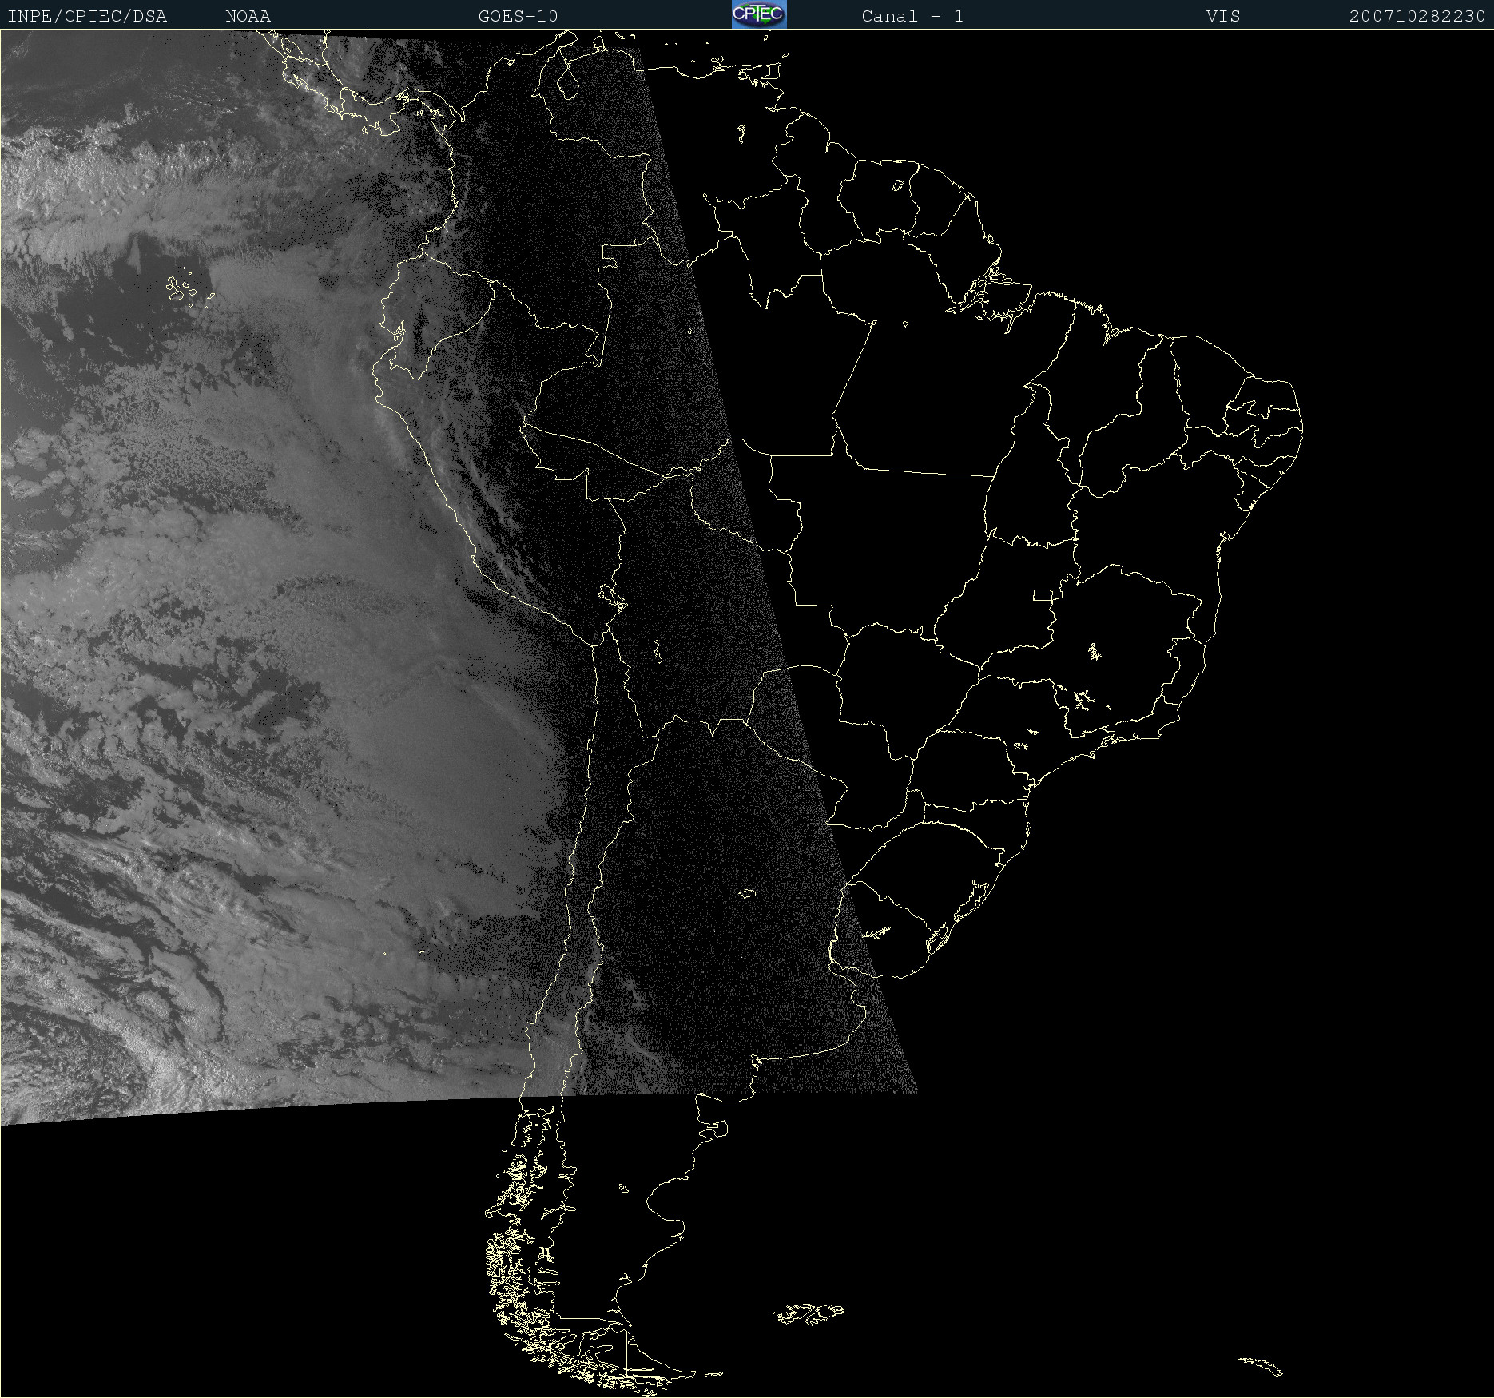Viewport: 1494px width, 1398px height.
Task: Click the CPTEC logo in the header
Action: 759,14
